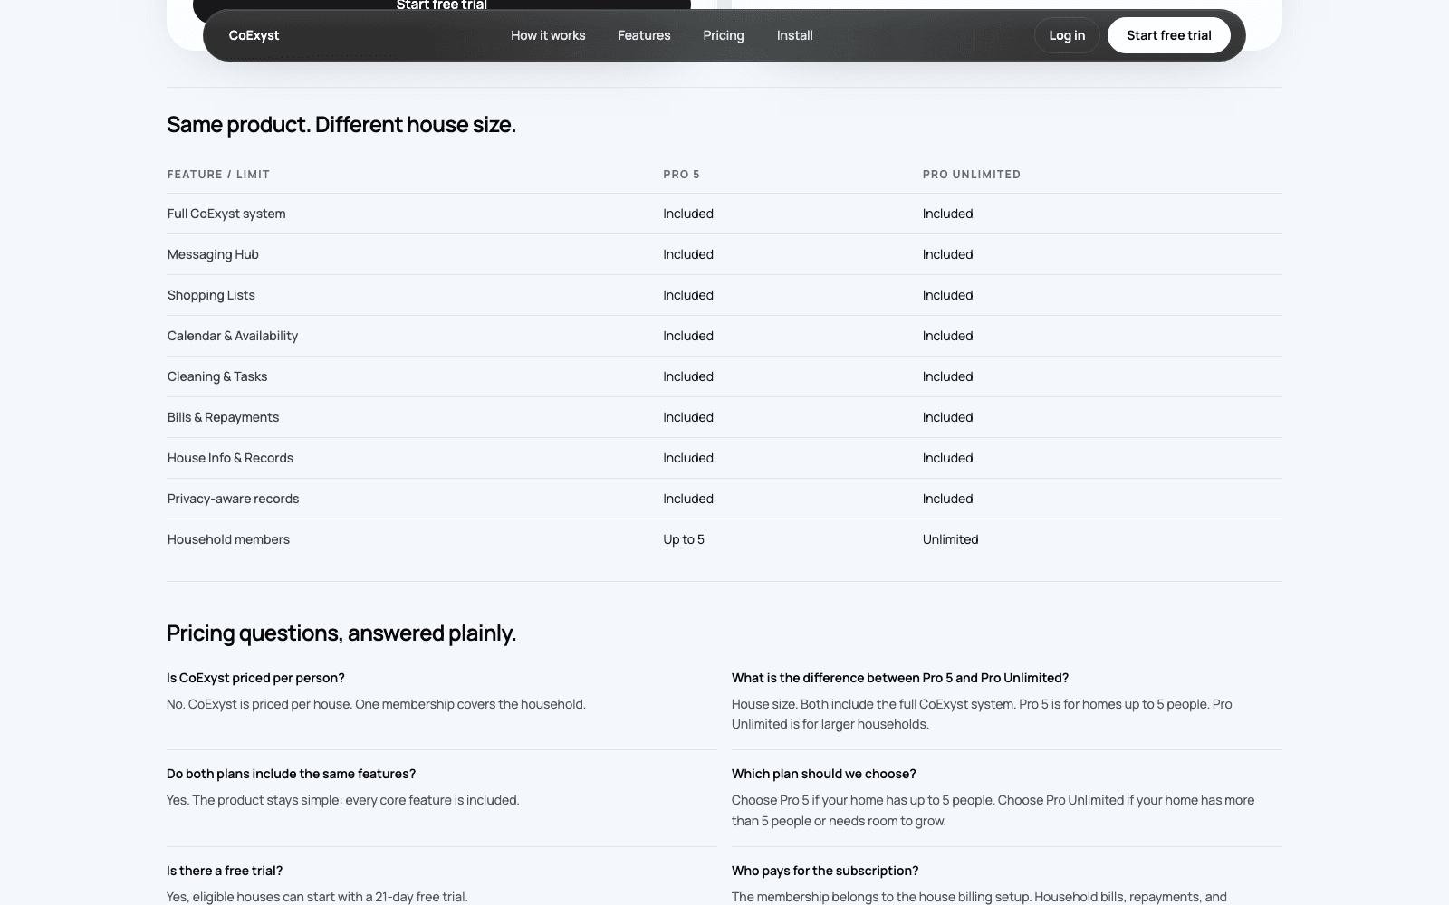Select the Household members row label
Viewport: 1449px width, 905px height.
point(228,539)
